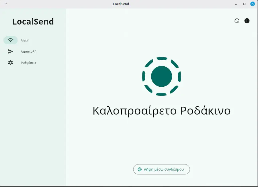This screenshot has height=187, width=258.
Task: Switch to the Ρυθμίσεις tab label
Action: [29, 63]
